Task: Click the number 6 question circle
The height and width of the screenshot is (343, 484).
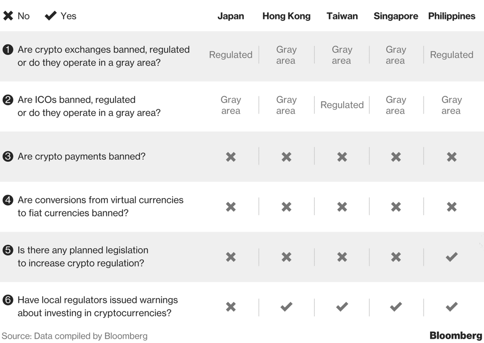Action: click(x=8, y=300)
